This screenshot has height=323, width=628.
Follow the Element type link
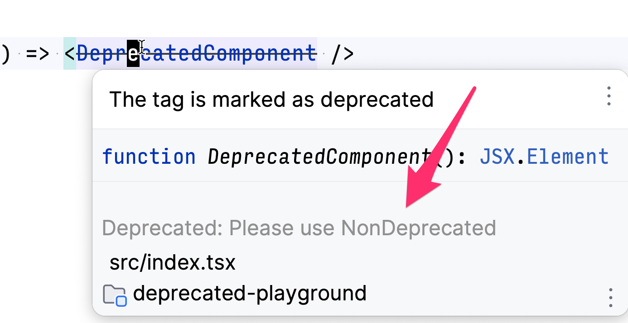[568, 157]
